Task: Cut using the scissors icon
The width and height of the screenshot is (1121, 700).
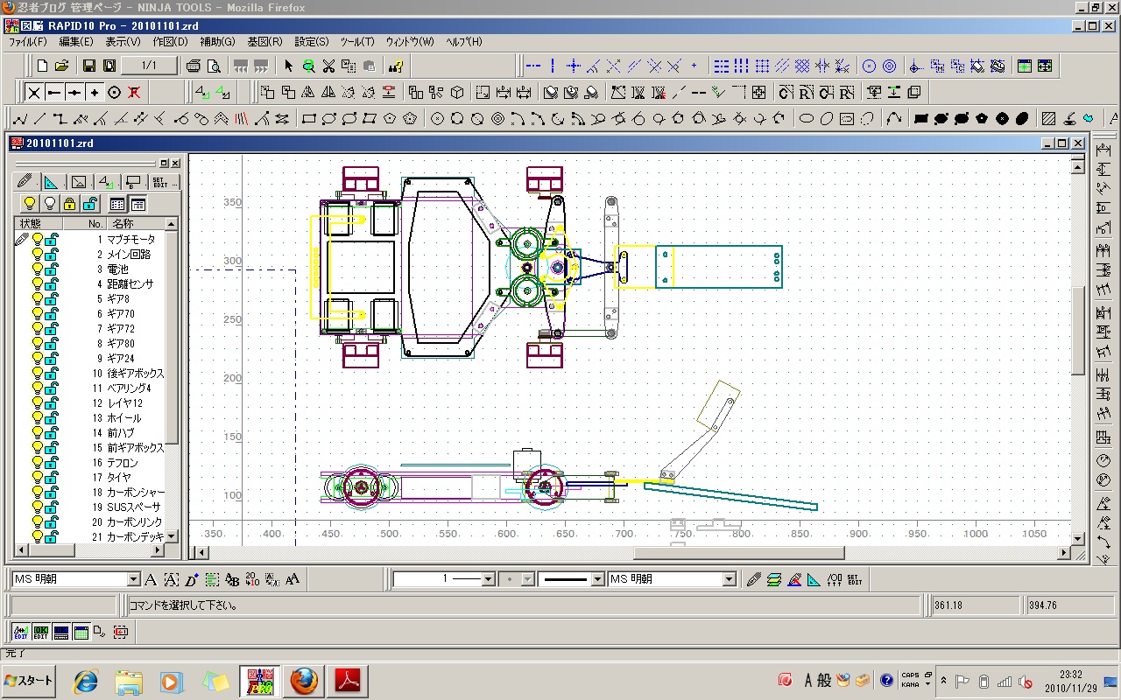Action: tap(328, 66)
